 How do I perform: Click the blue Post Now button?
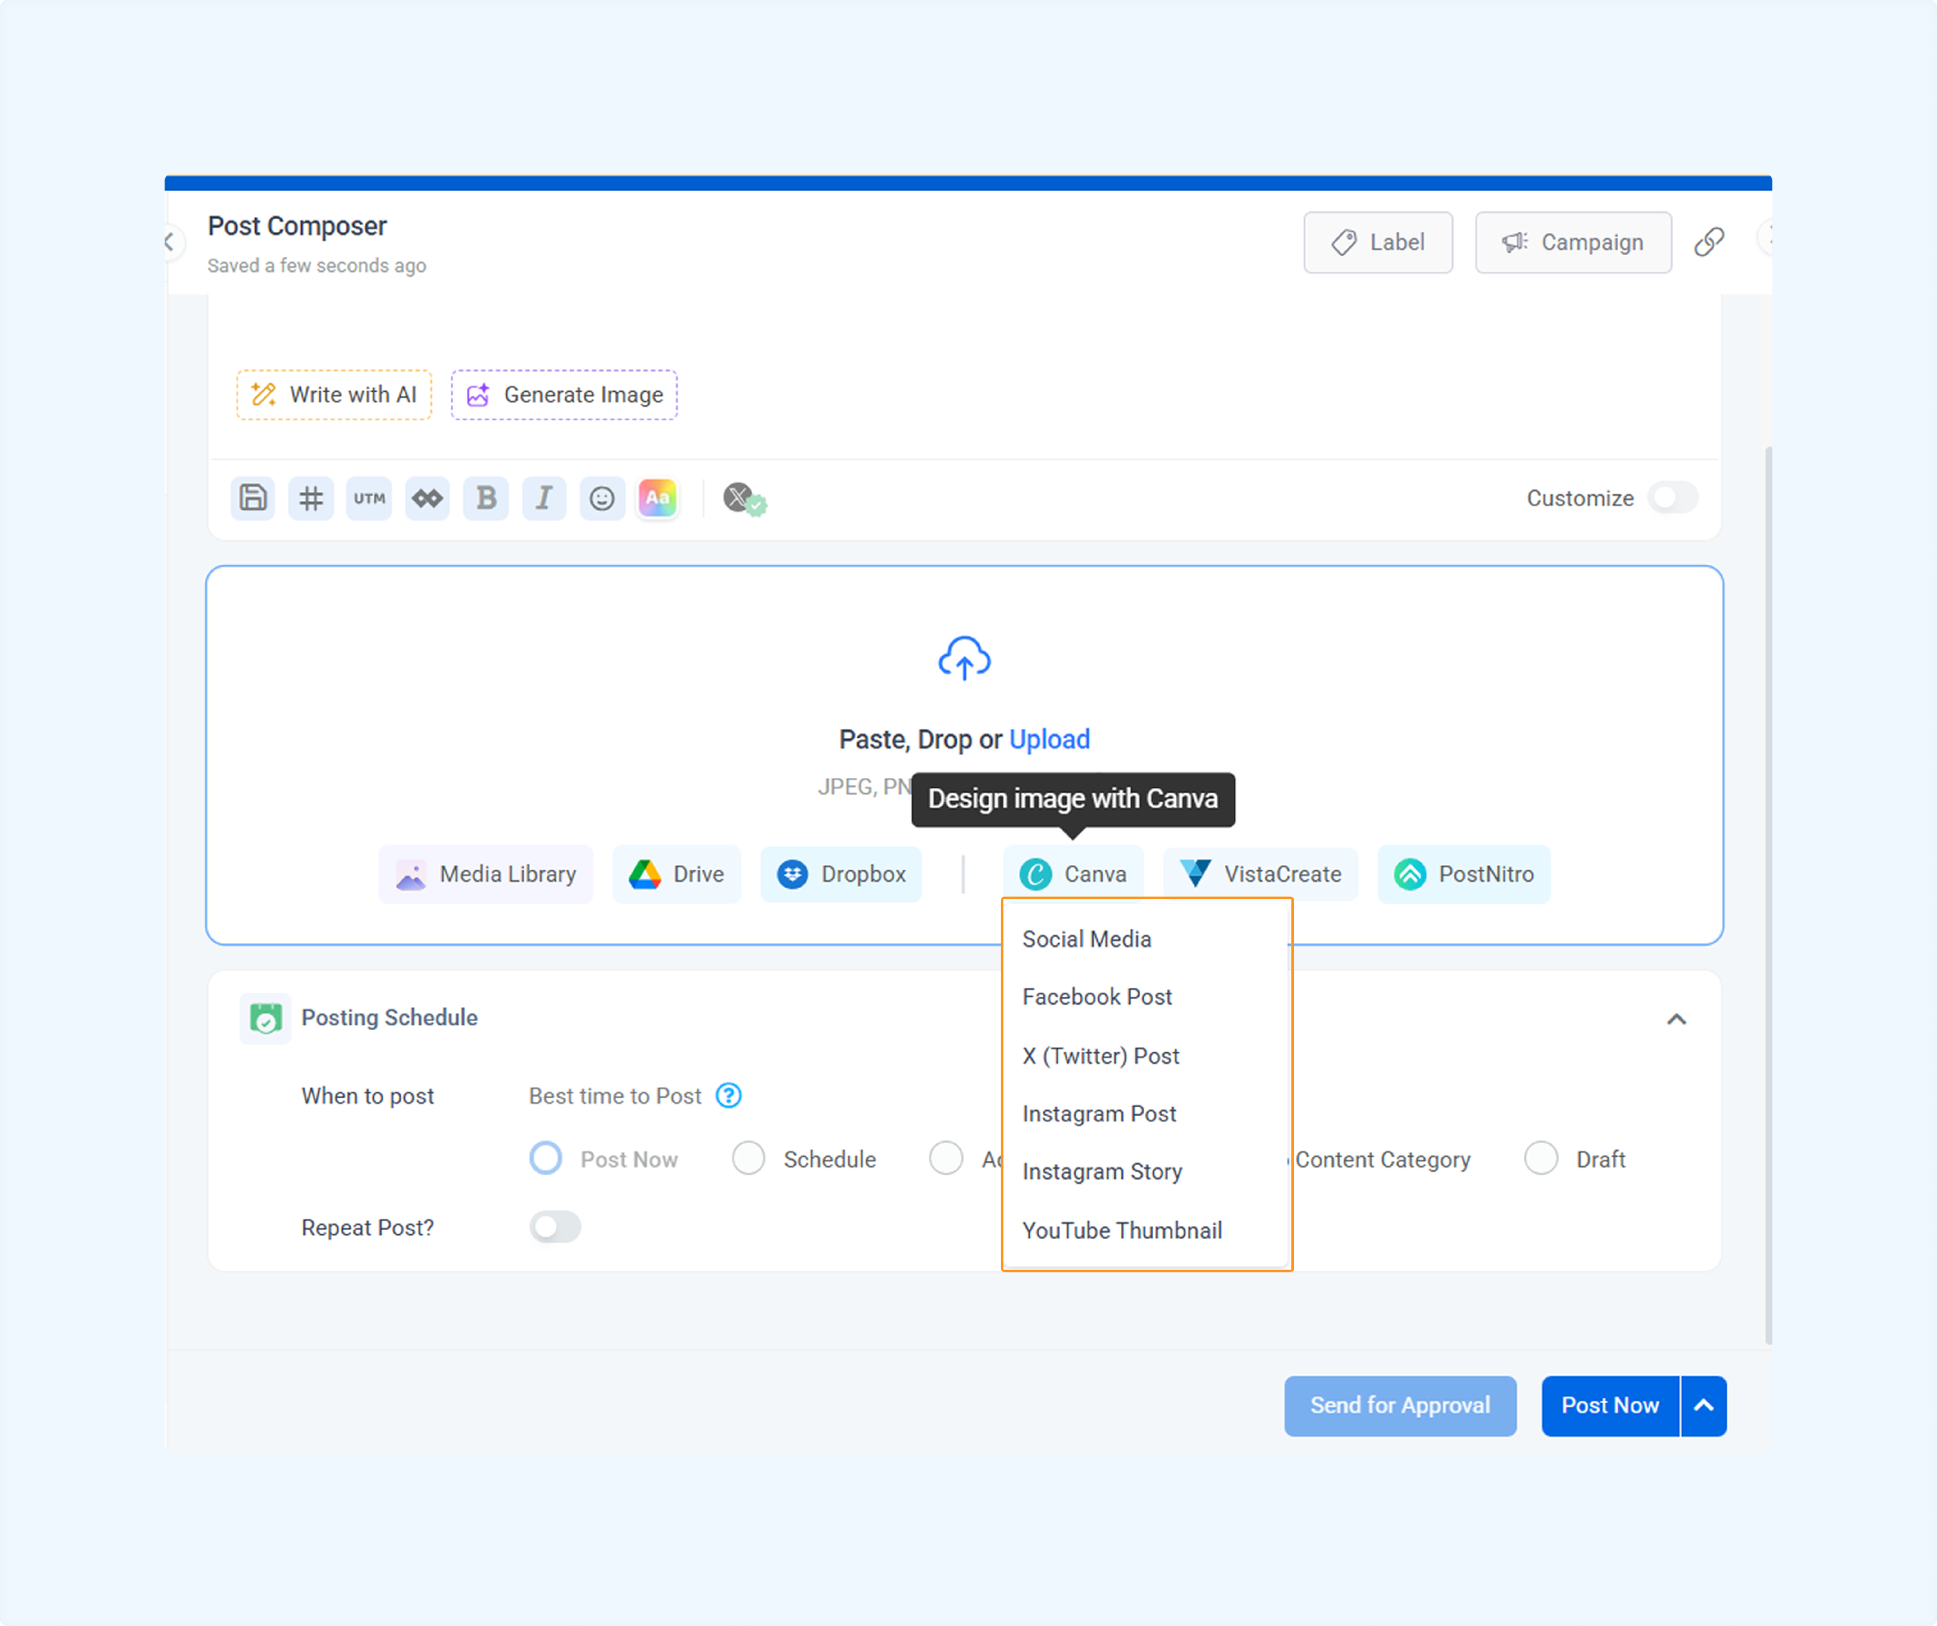[x=1610, y=1406]
